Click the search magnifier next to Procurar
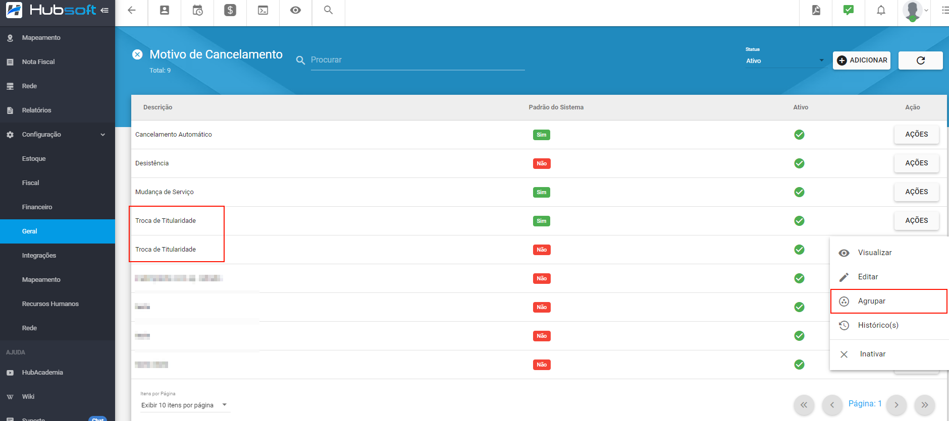Image resolution: width=949 pixels, height=421 pixels. [300, 61]
